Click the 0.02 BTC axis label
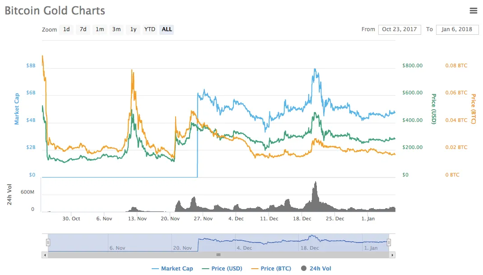483x275 pixels. pos(456,147)
